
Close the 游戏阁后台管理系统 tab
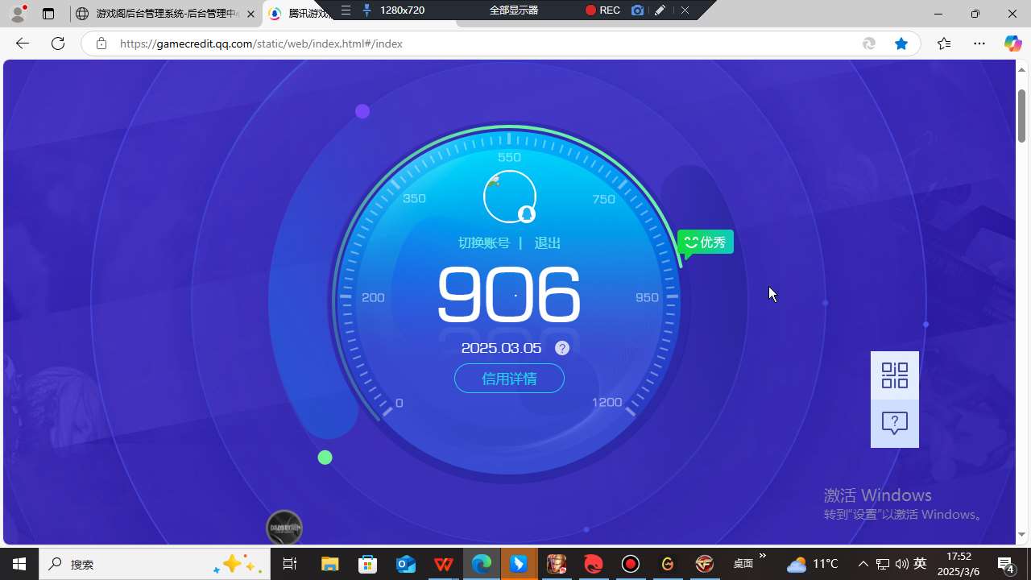pos(251,14)
